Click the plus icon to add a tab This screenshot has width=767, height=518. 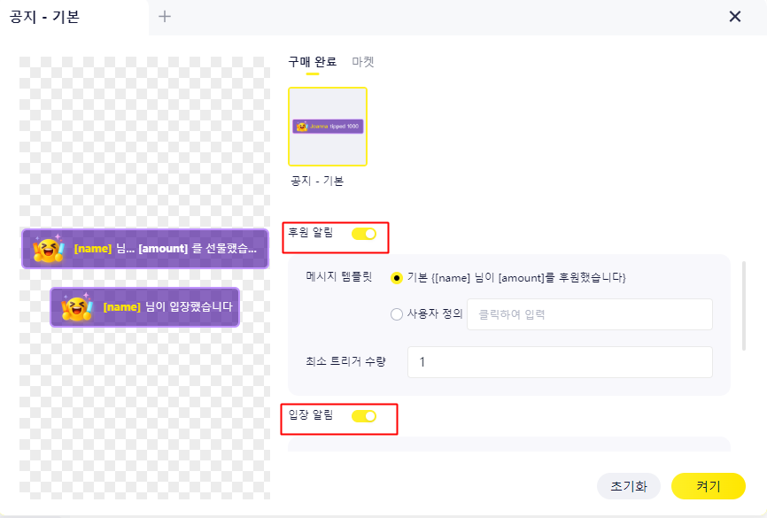pos(165,16)
